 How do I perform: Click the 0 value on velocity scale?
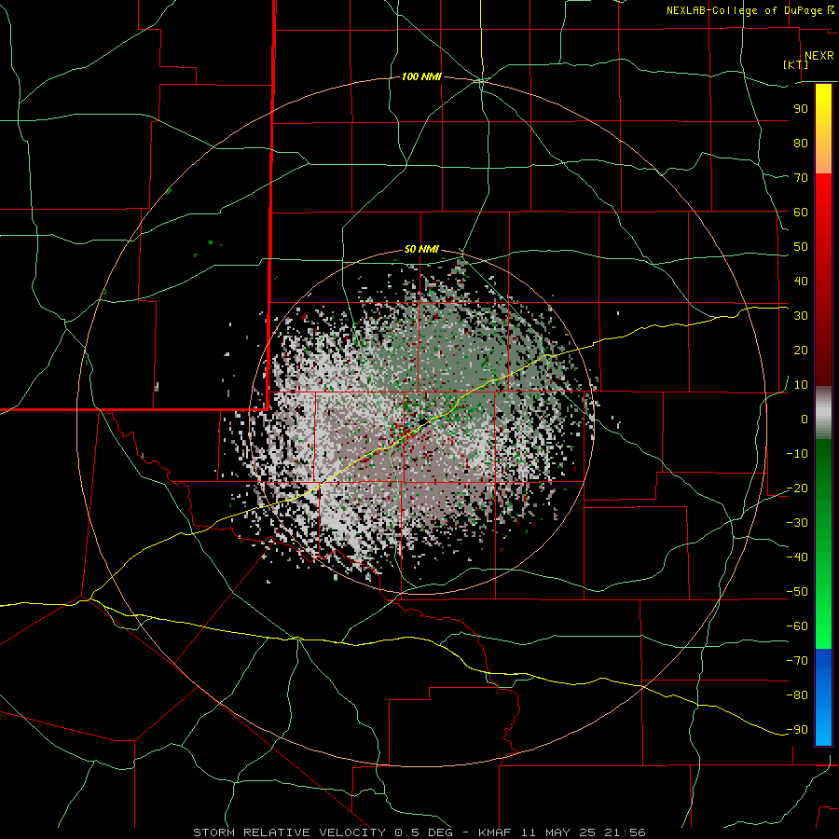pyautogui.click(x=805, y=419)
